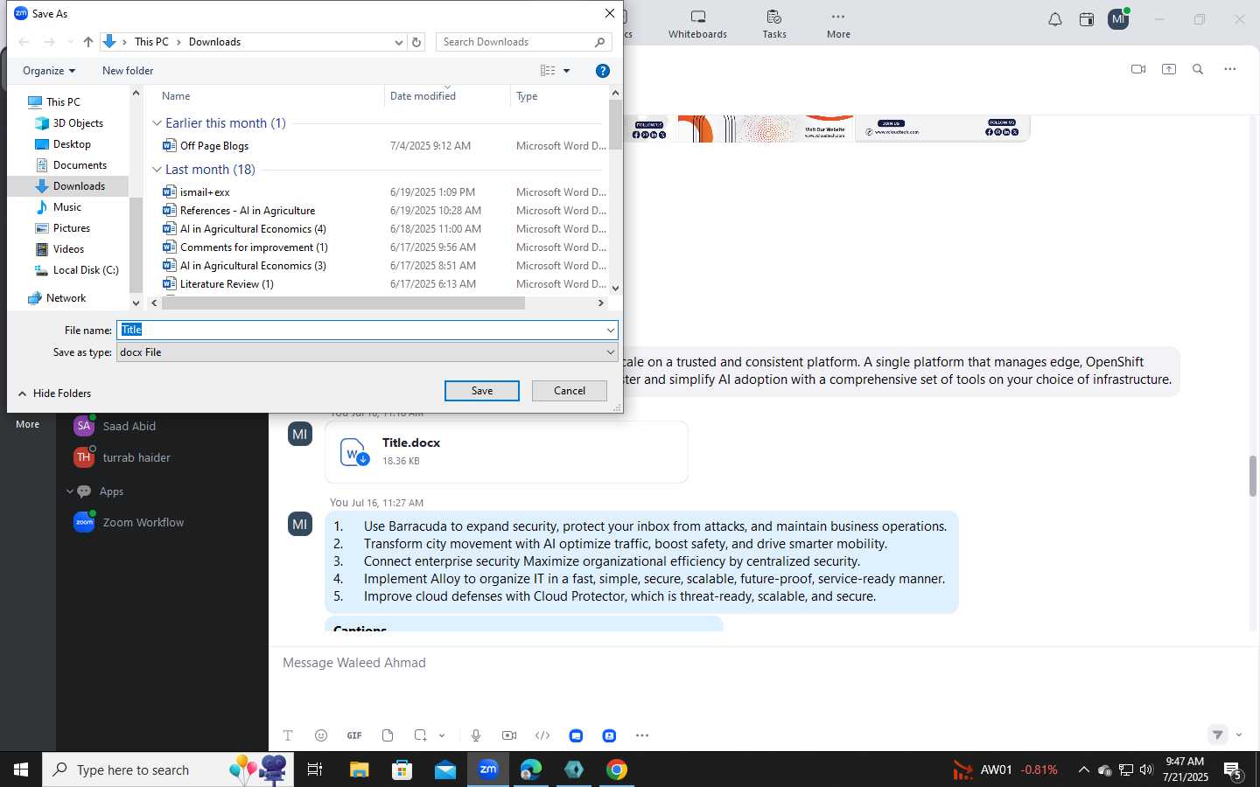Switch to the Whiteboards tab
Image resolution: width=1260 pixels, height=787 pixels.
[697, 24]
